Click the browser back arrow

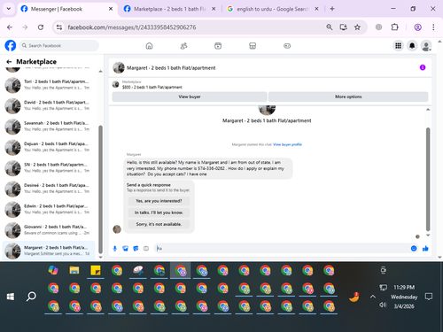tap(10, 27)
